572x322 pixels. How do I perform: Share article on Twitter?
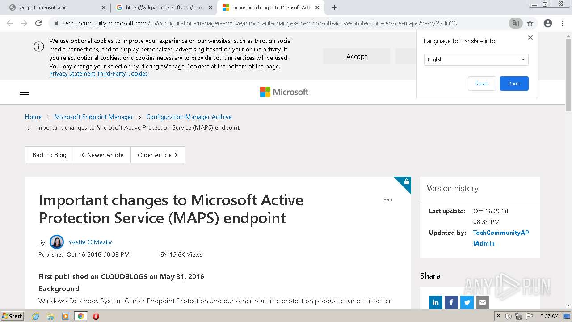click(467, 303)
